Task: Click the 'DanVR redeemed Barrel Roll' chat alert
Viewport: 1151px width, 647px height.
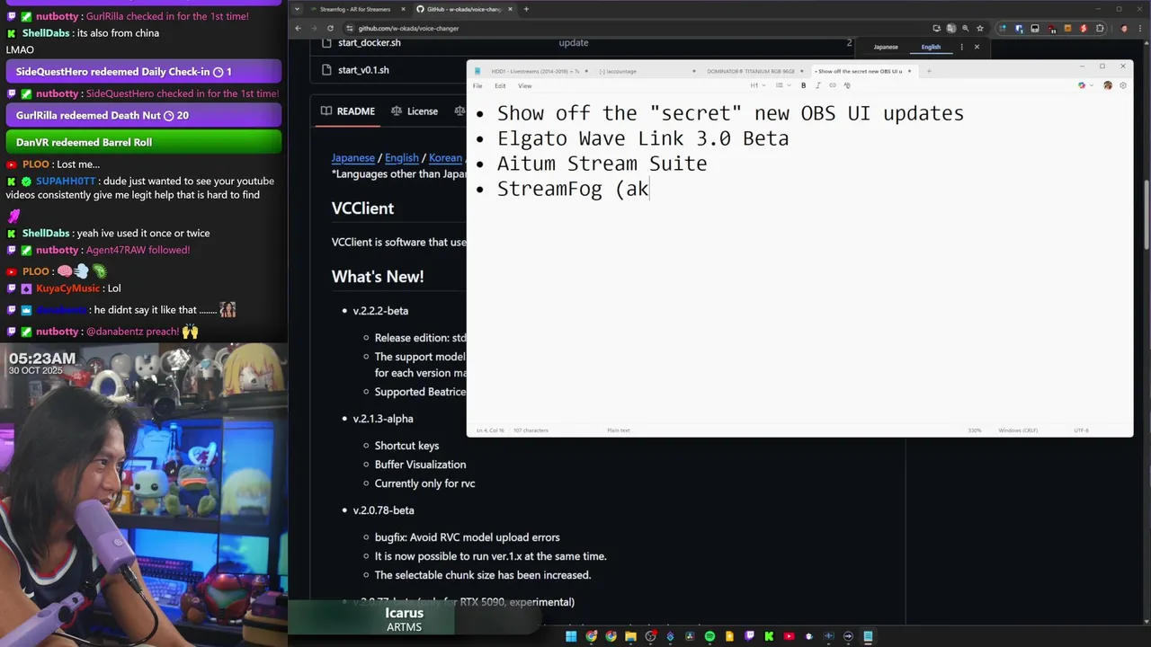Action: click(144, 142)
